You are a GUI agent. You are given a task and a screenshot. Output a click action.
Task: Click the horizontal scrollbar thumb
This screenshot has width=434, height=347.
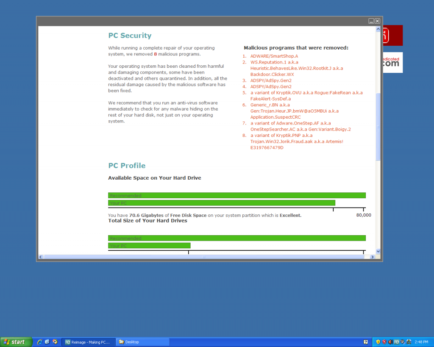pos(204,257)
